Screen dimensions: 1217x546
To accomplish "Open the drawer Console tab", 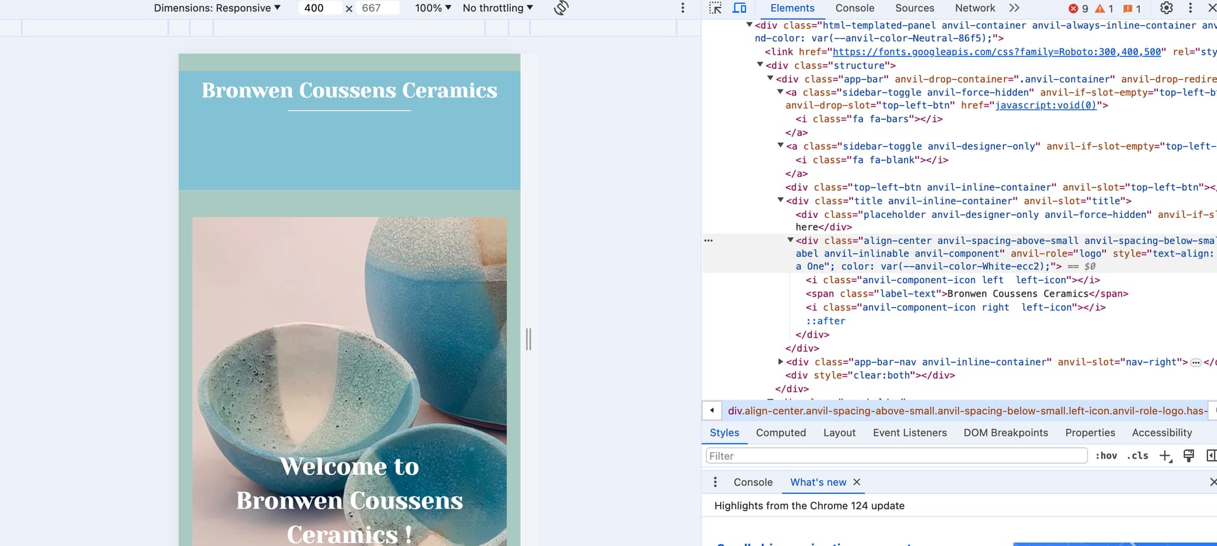I will pyautogui.click(x=753, y=482).
